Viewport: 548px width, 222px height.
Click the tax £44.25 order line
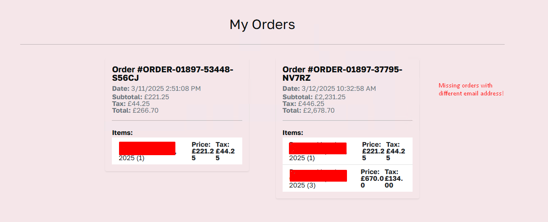point(131,103)
